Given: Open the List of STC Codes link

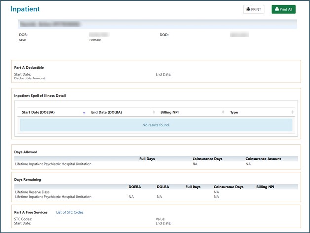Looking at the screenshot, I should [x=70, y=212].
